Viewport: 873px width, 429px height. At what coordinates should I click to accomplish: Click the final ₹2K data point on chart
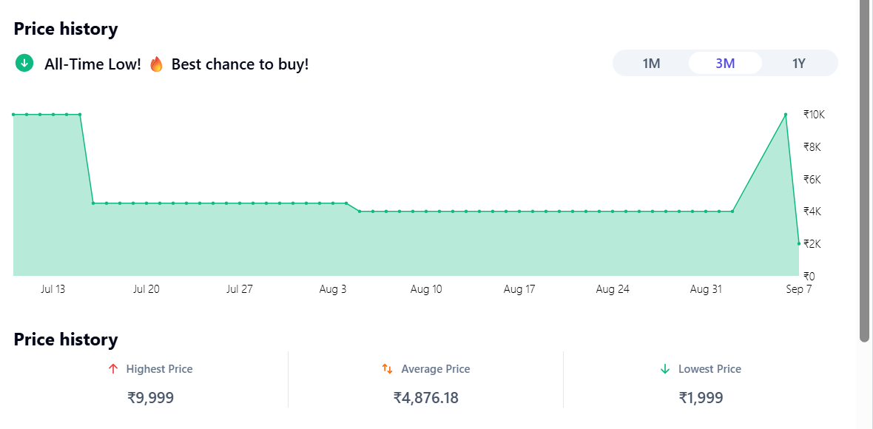[799, 243]
